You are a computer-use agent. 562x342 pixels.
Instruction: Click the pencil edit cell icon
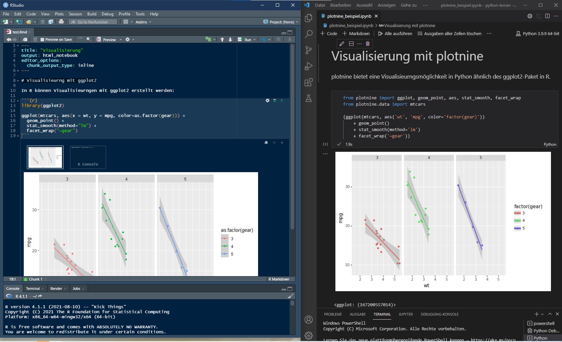tap(342, 44)
